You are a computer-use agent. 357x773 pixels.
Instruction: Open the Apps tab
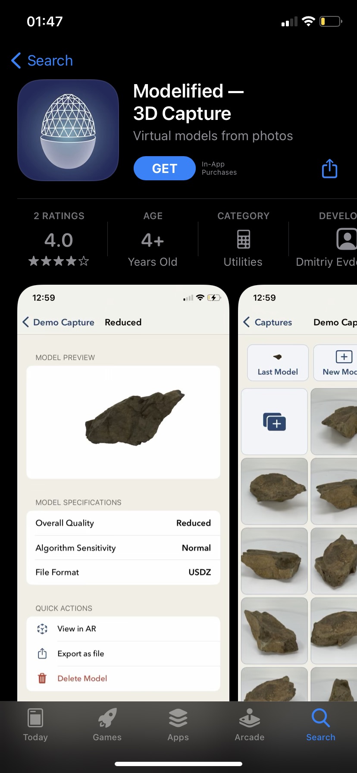point(178,725)
